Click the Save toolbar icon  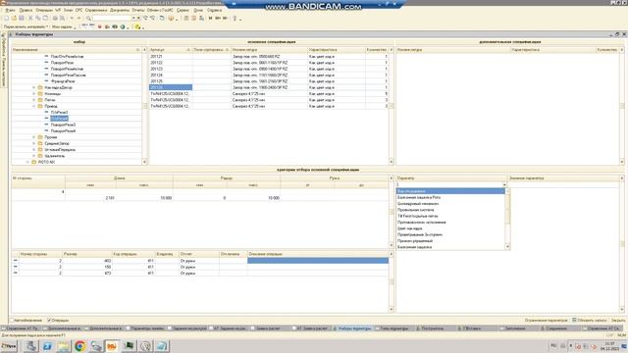pos(22,18)
